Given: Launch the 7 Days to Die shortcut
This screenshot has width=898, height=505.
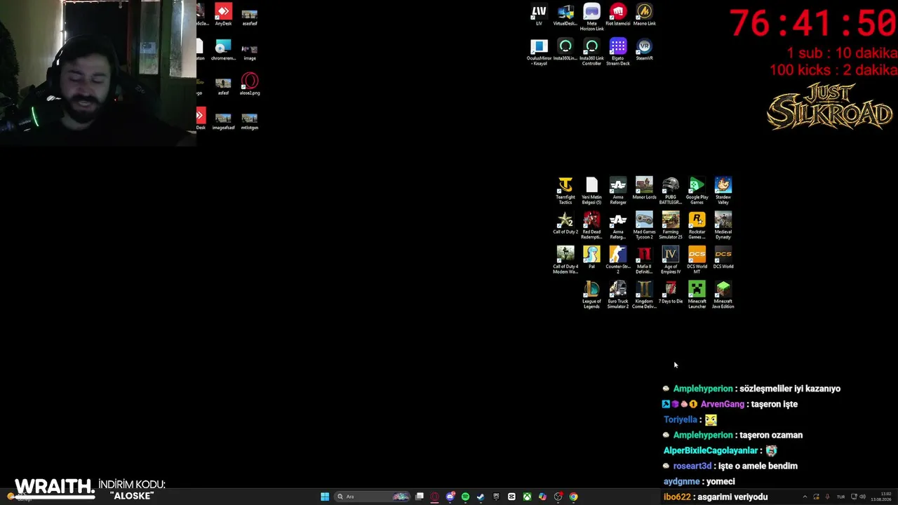Looking at the screenshot, I should (x=671, y=292).
